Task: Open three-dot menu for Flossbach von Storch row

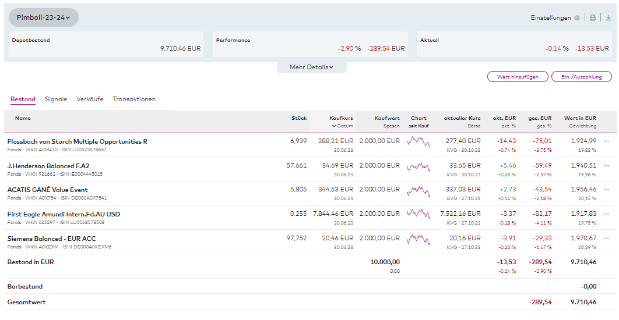Action: 607,141
